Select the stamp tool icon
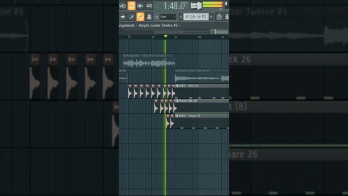Screen dimensions: 348x196 click(149, 17)
